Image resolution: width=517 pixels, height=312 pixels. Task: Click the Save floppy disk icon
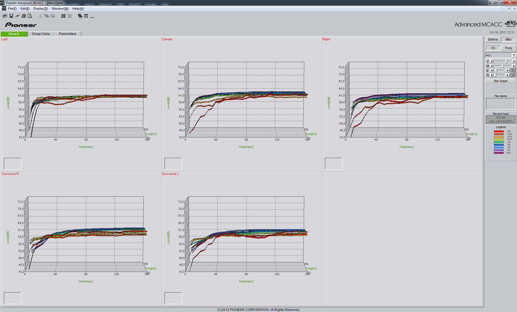tap(11, 16)
